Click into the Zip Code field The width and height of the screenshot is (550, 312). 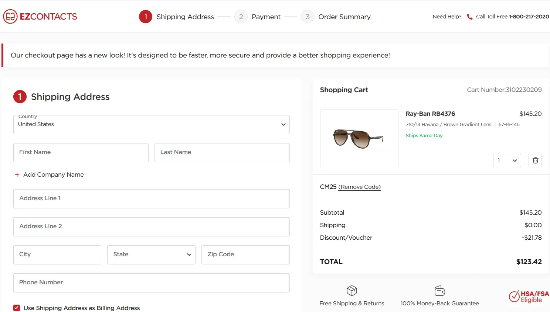tap(245, 255)
